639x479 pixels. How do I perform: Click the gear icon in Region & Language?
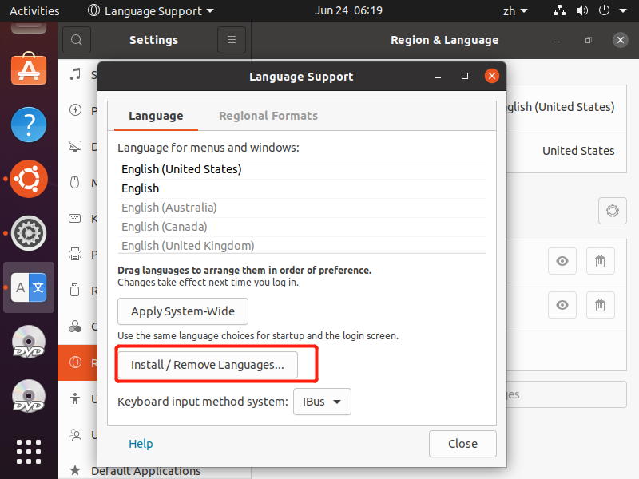coord(612,211)
